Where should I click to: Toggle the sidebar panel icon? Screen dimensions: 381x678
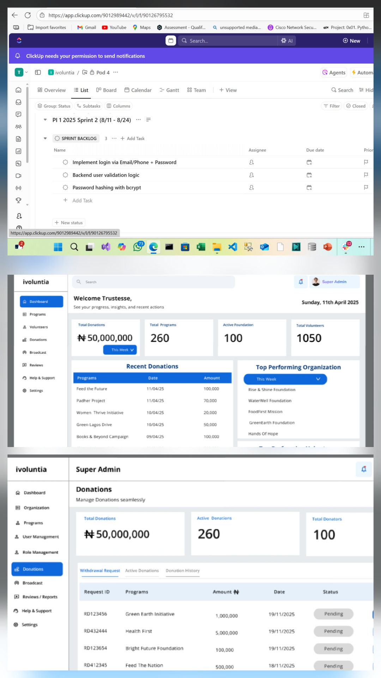[38, 72]
